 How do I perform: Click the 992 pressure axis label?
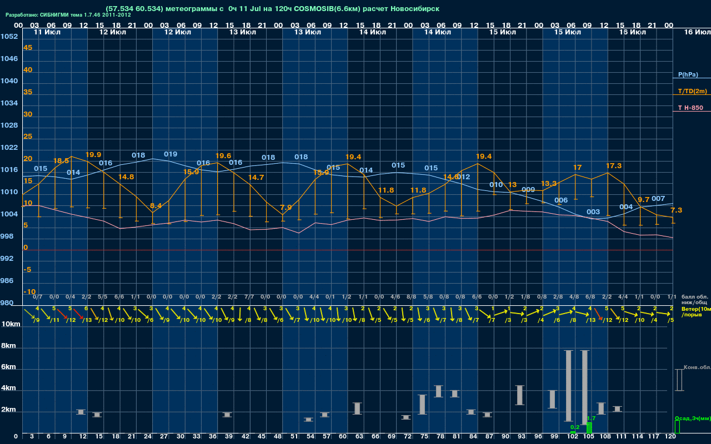pyautogui.click(x=7, y=259)
